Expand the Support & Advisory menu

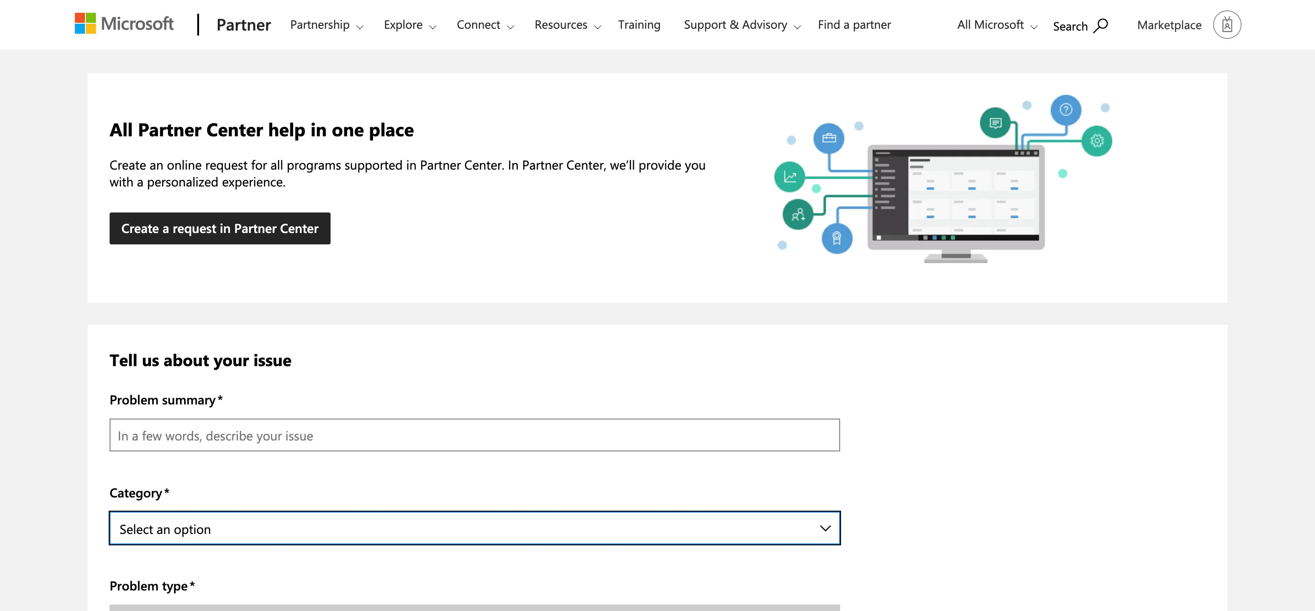[742, 25]
